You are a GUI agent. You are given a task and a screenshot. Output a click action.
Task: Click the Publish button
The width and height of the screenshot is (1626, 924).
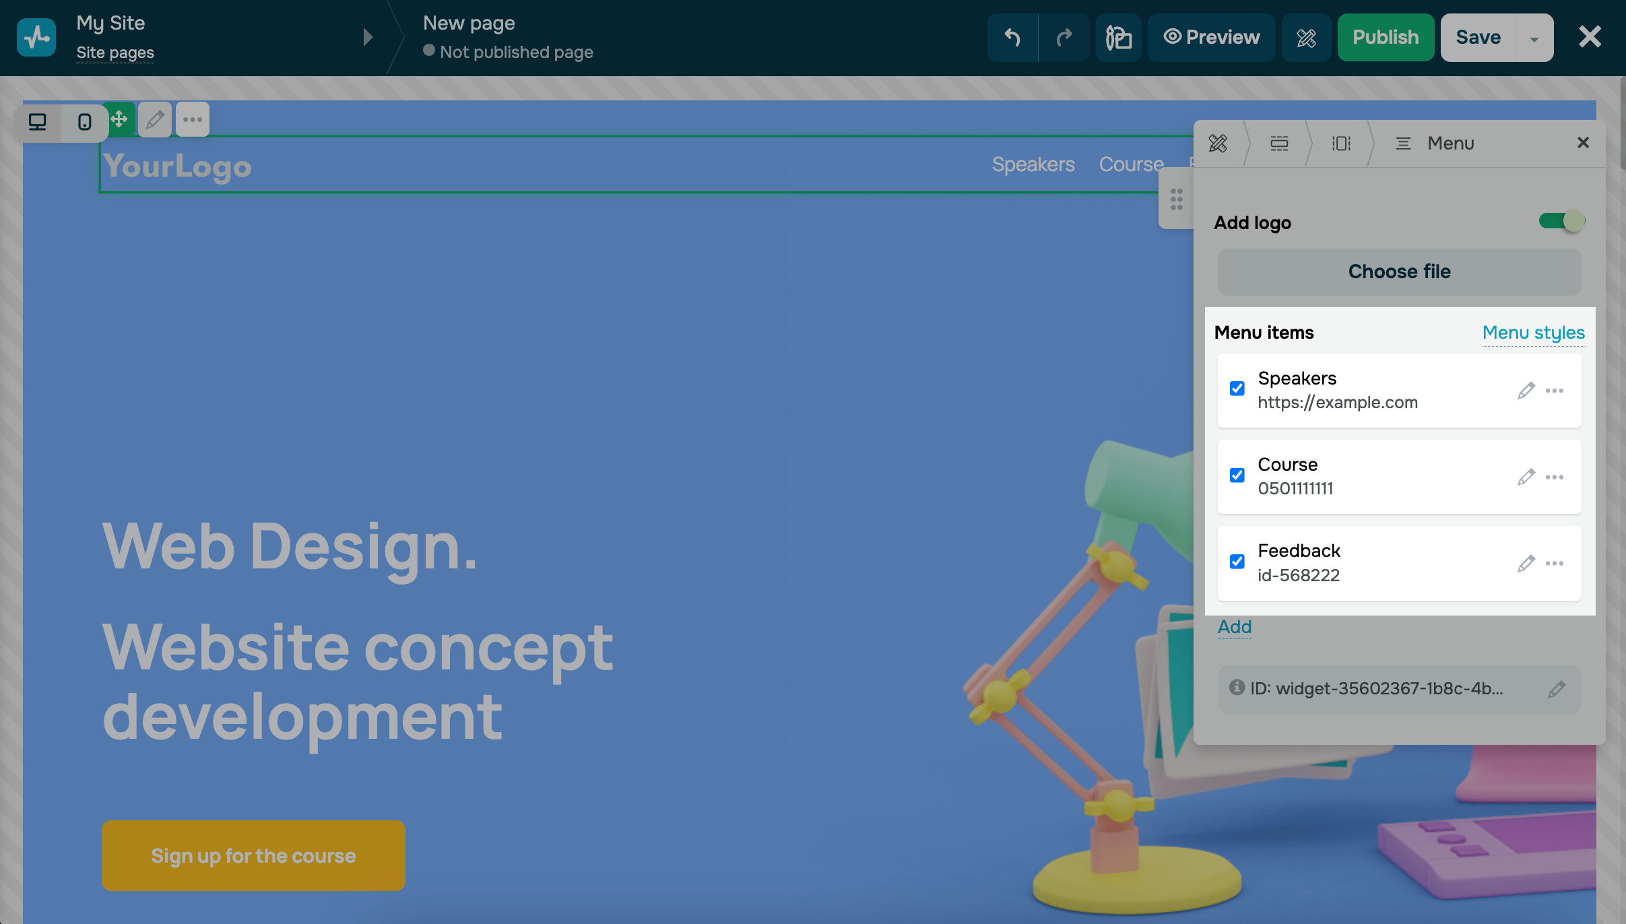click(1385, 37)
